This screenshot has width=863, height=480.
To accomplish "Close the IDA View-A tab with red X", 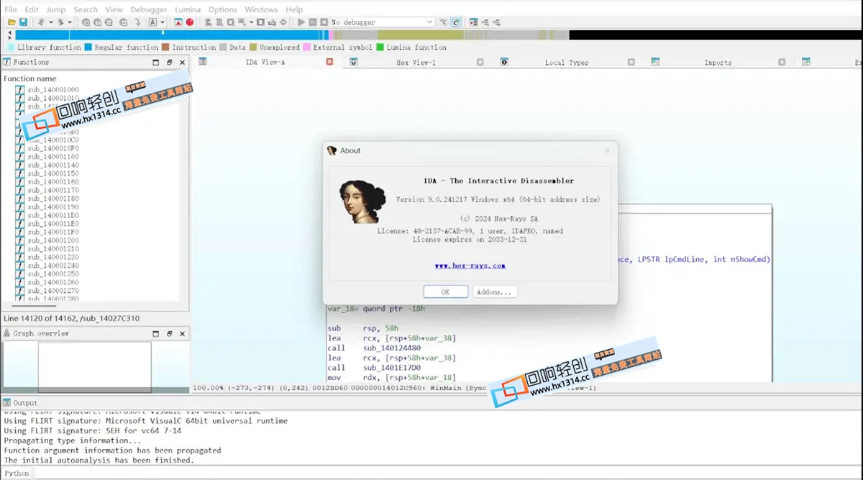I will click(x=329, y=62).
